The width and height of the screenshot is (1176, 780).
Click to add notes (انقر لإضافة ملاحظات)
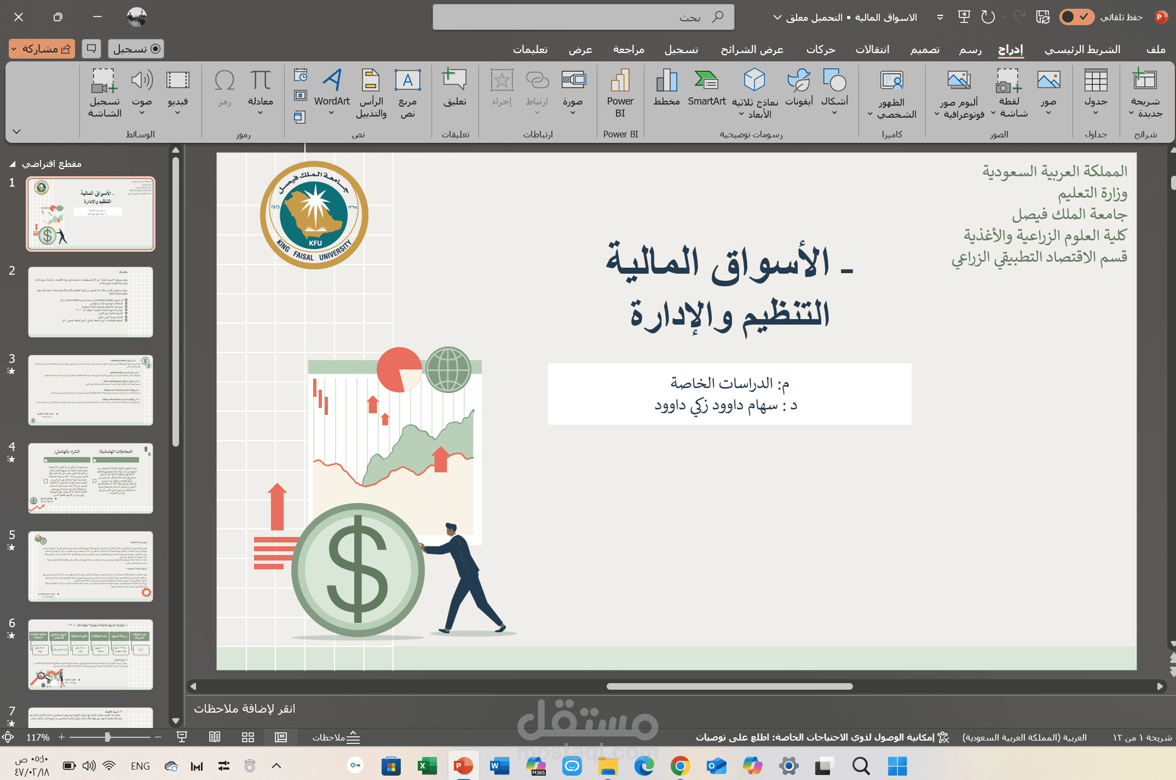click(245, 708)
